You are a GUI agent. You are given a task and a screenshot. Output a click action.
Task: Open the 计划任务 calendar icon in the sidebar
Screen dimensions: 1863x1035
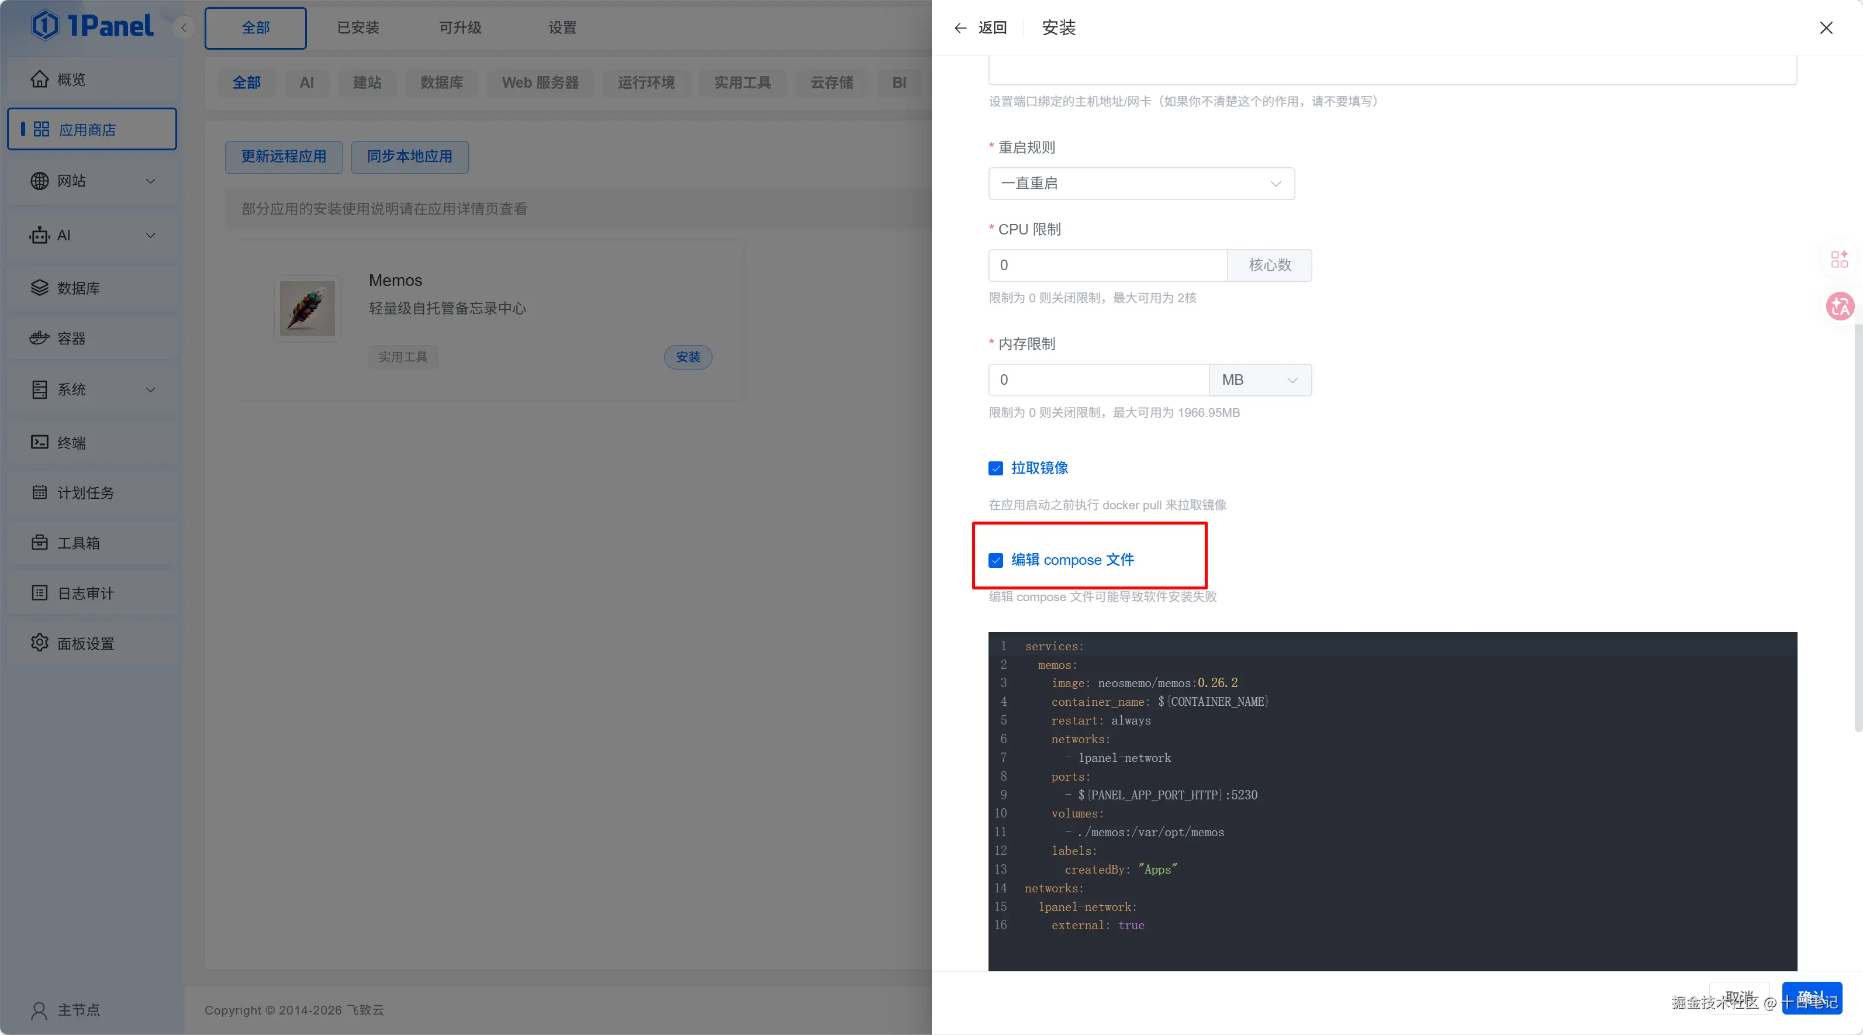click(x=40, y=492)
